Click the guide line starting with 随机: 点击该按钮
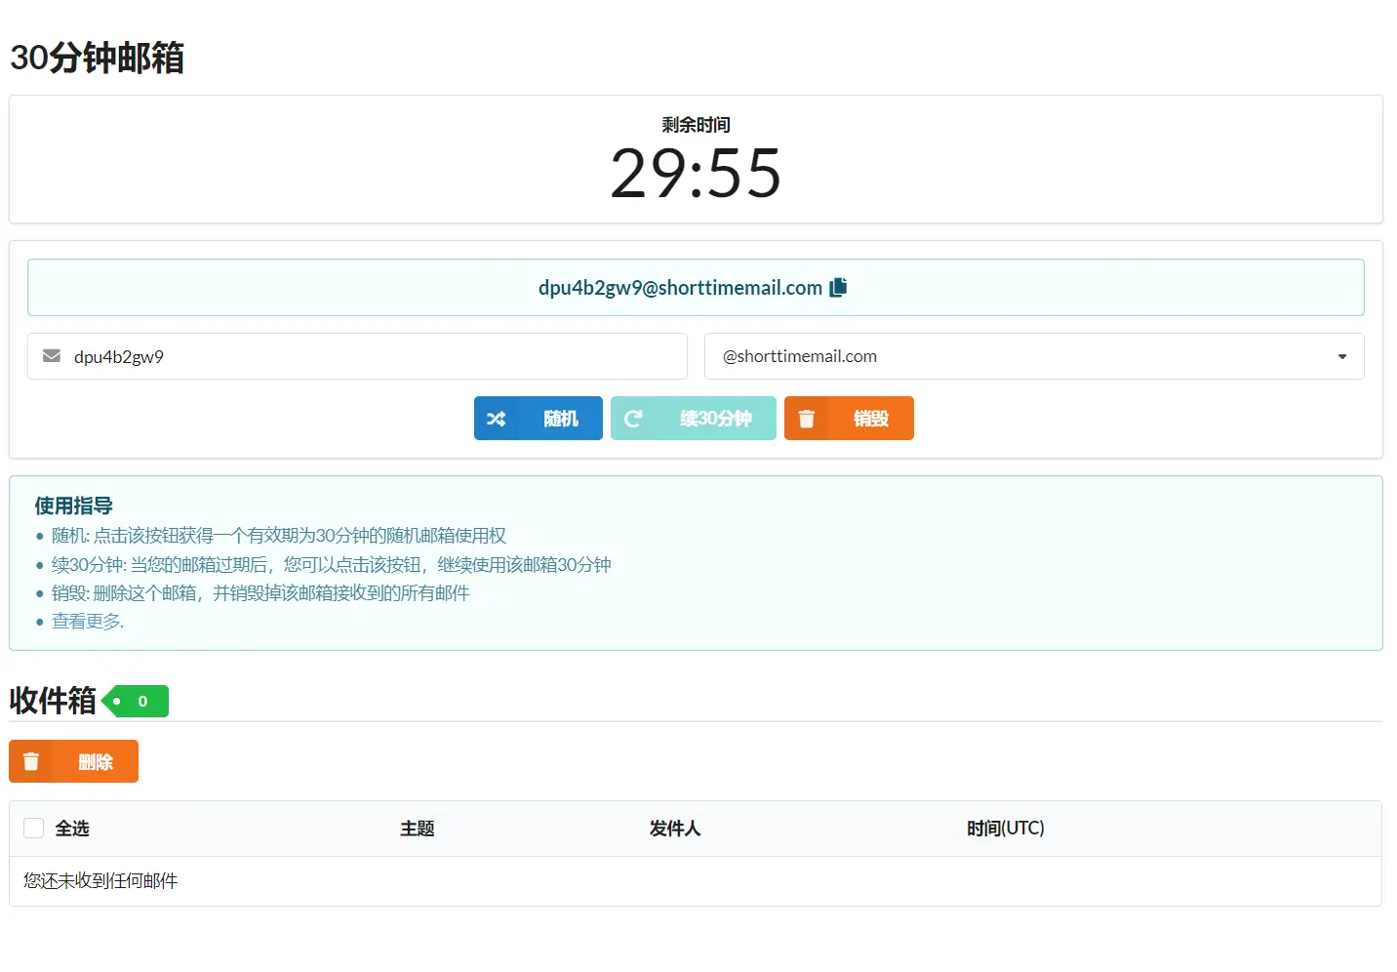Viewport: 1397px width, 972px height. [x=279, y=536]
